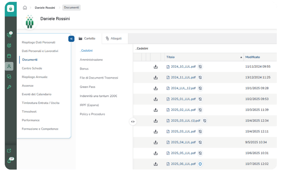Click Daniele Rossini's profile avatar
Viewport: 282px width, 173px height.
coord(30,22)
